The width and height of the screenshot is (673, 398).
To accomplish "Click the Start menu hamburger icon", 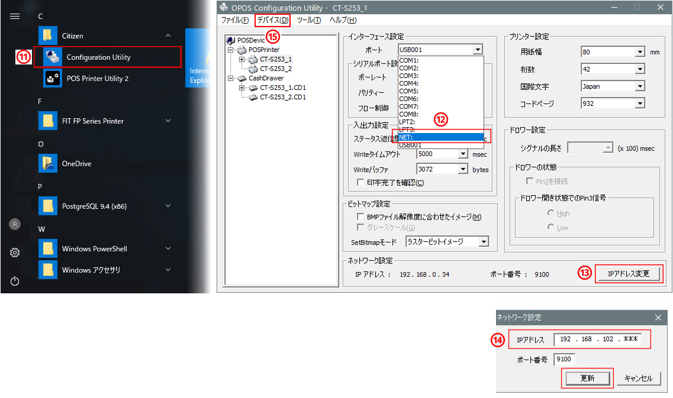I will tap(15, 17).
